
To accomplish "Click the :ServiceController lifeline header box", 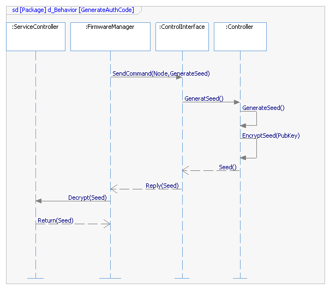I will 35,36.
